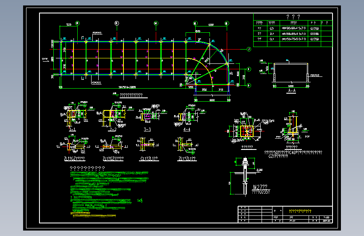Click the CL1?ZL1?? connection detail title
The height and width of the screenshot is (236, 364).
pyautogui.click(x=149, y=159)
